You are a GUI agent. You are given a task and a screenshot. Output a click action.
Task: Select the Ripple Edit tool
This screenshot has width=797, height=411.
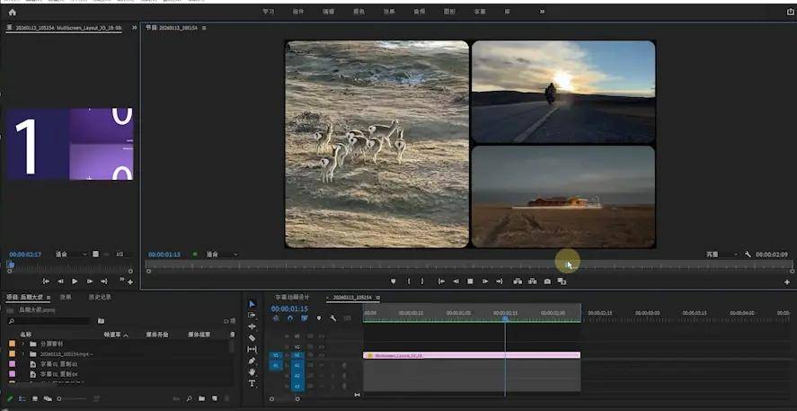click(x=252, y=326)
